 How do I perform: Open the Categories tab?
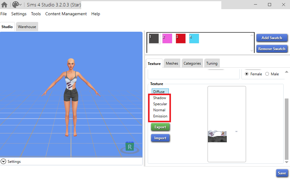192,63
